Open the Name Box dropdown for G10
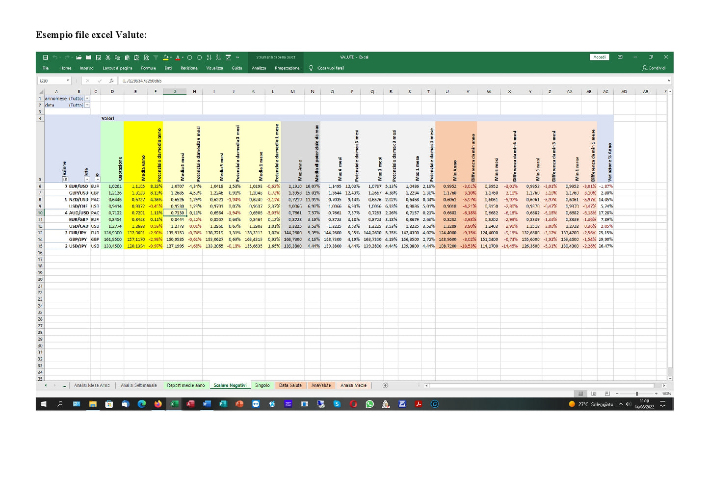Screen dimensions: 709x501 point(68,80)
